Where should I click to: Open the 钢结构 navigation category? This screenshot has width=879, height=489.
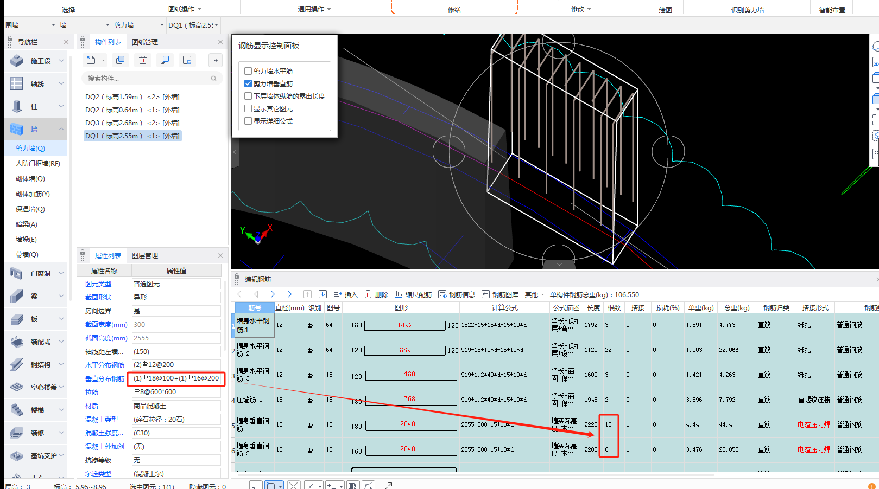(x=36, y=364)
